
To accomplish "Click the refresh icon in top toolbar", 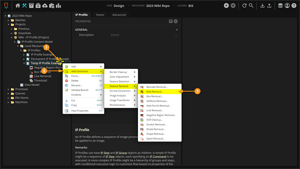I will click(x=244, y=5).
